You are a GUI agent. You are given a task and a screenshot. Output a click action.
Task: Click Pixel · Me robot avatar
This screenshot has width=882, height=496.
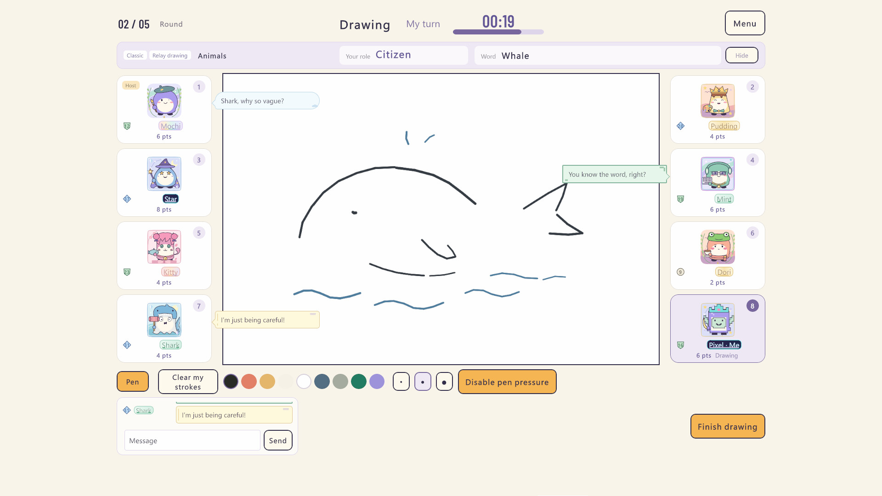(718, 320)
